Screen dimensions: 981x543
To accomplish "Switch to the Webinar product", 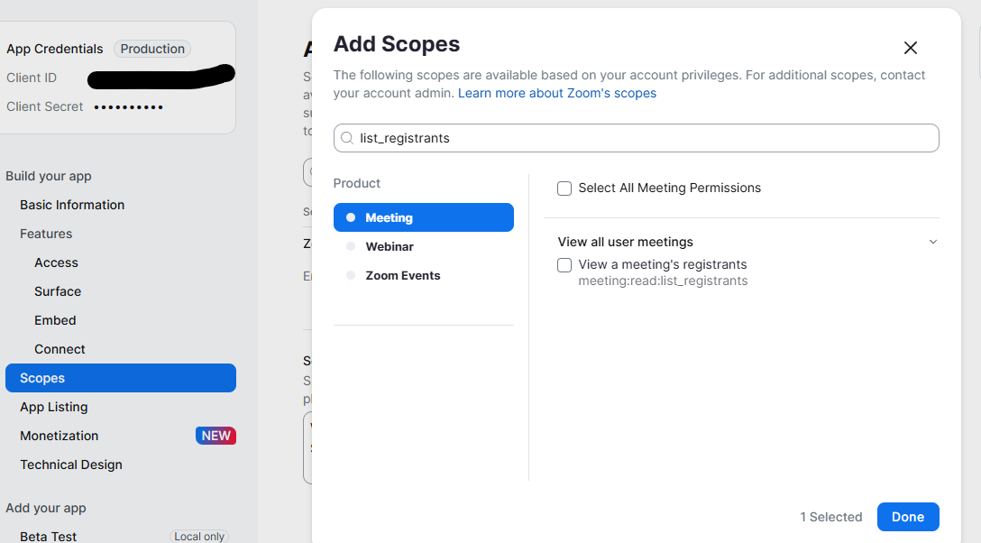I will click(390, 246).
